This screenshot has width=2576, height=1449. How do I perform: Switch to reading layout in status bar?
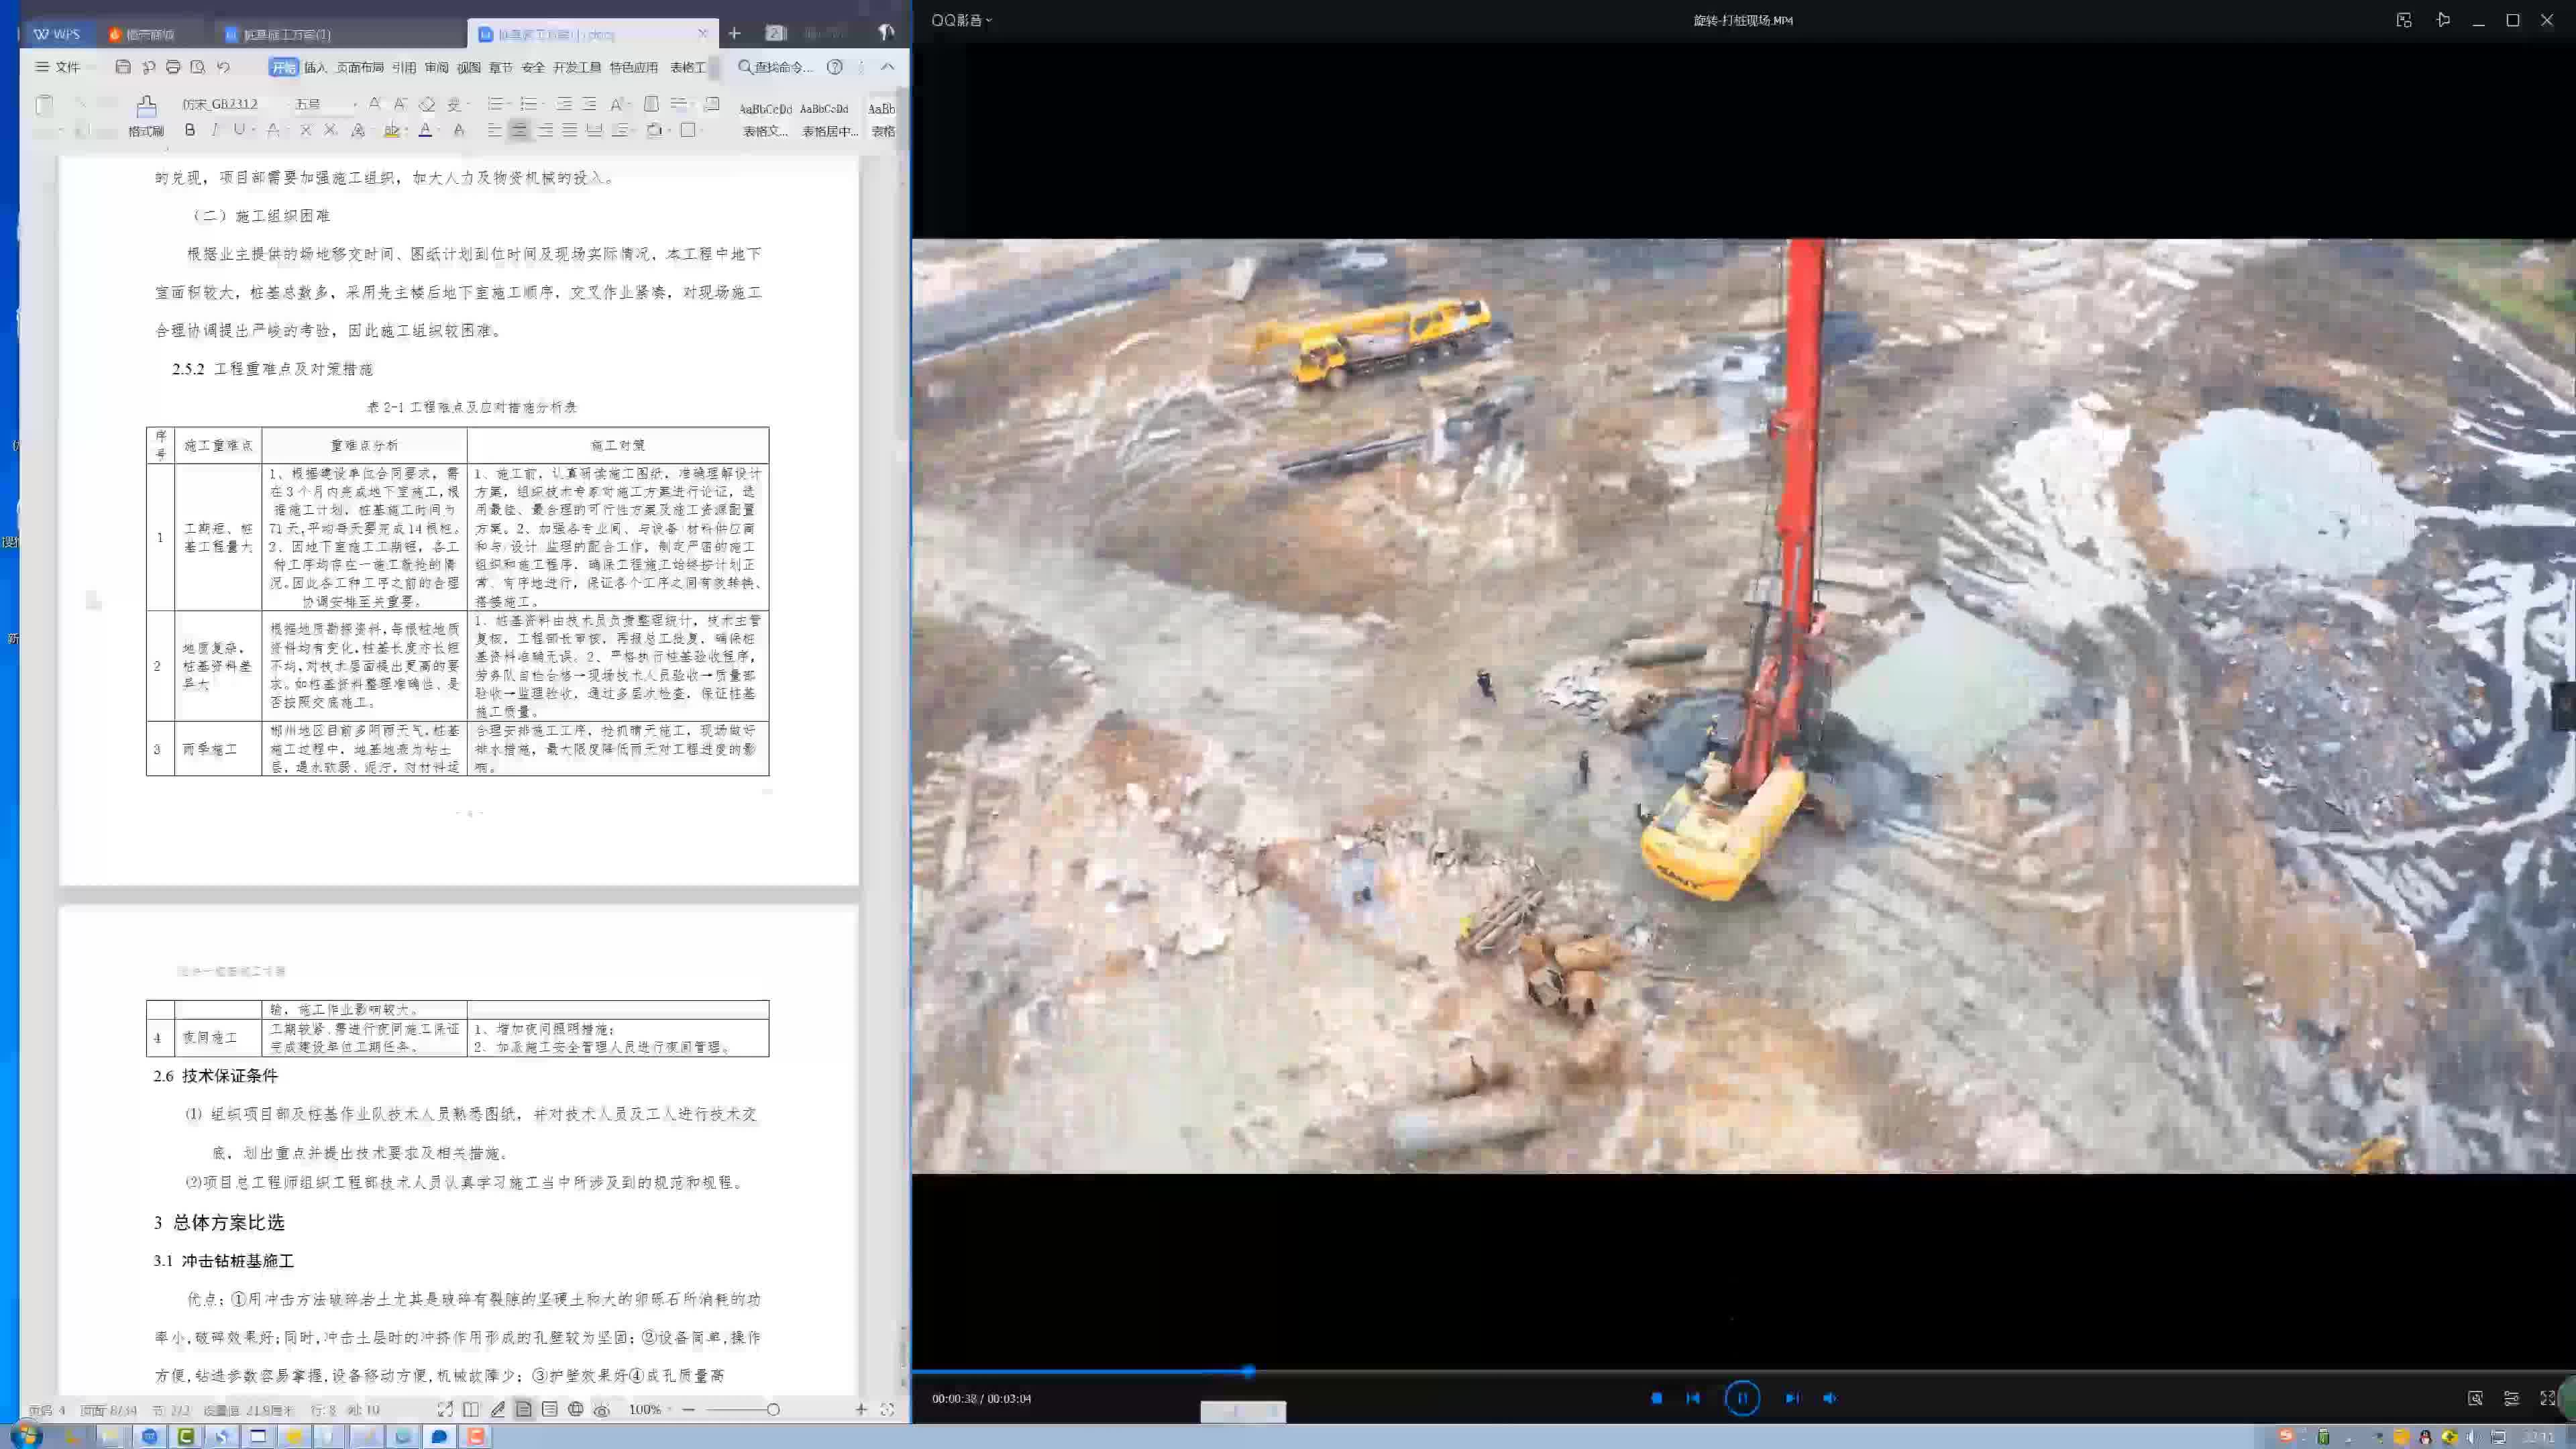pos(471,1409)
